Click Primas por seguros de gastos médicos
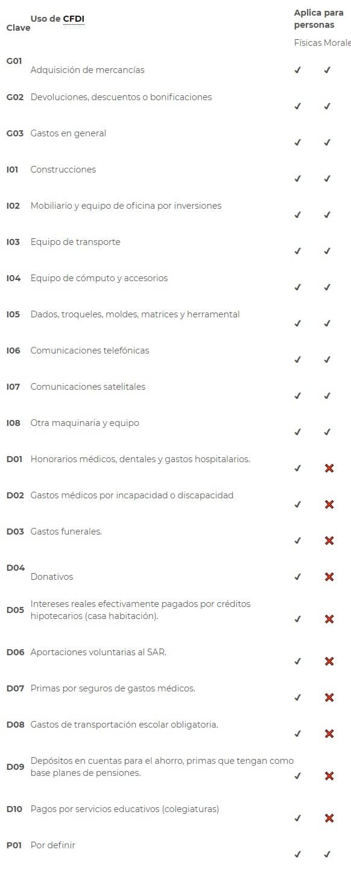This screenshot has width=351, height=870. [x=113, y=688]
